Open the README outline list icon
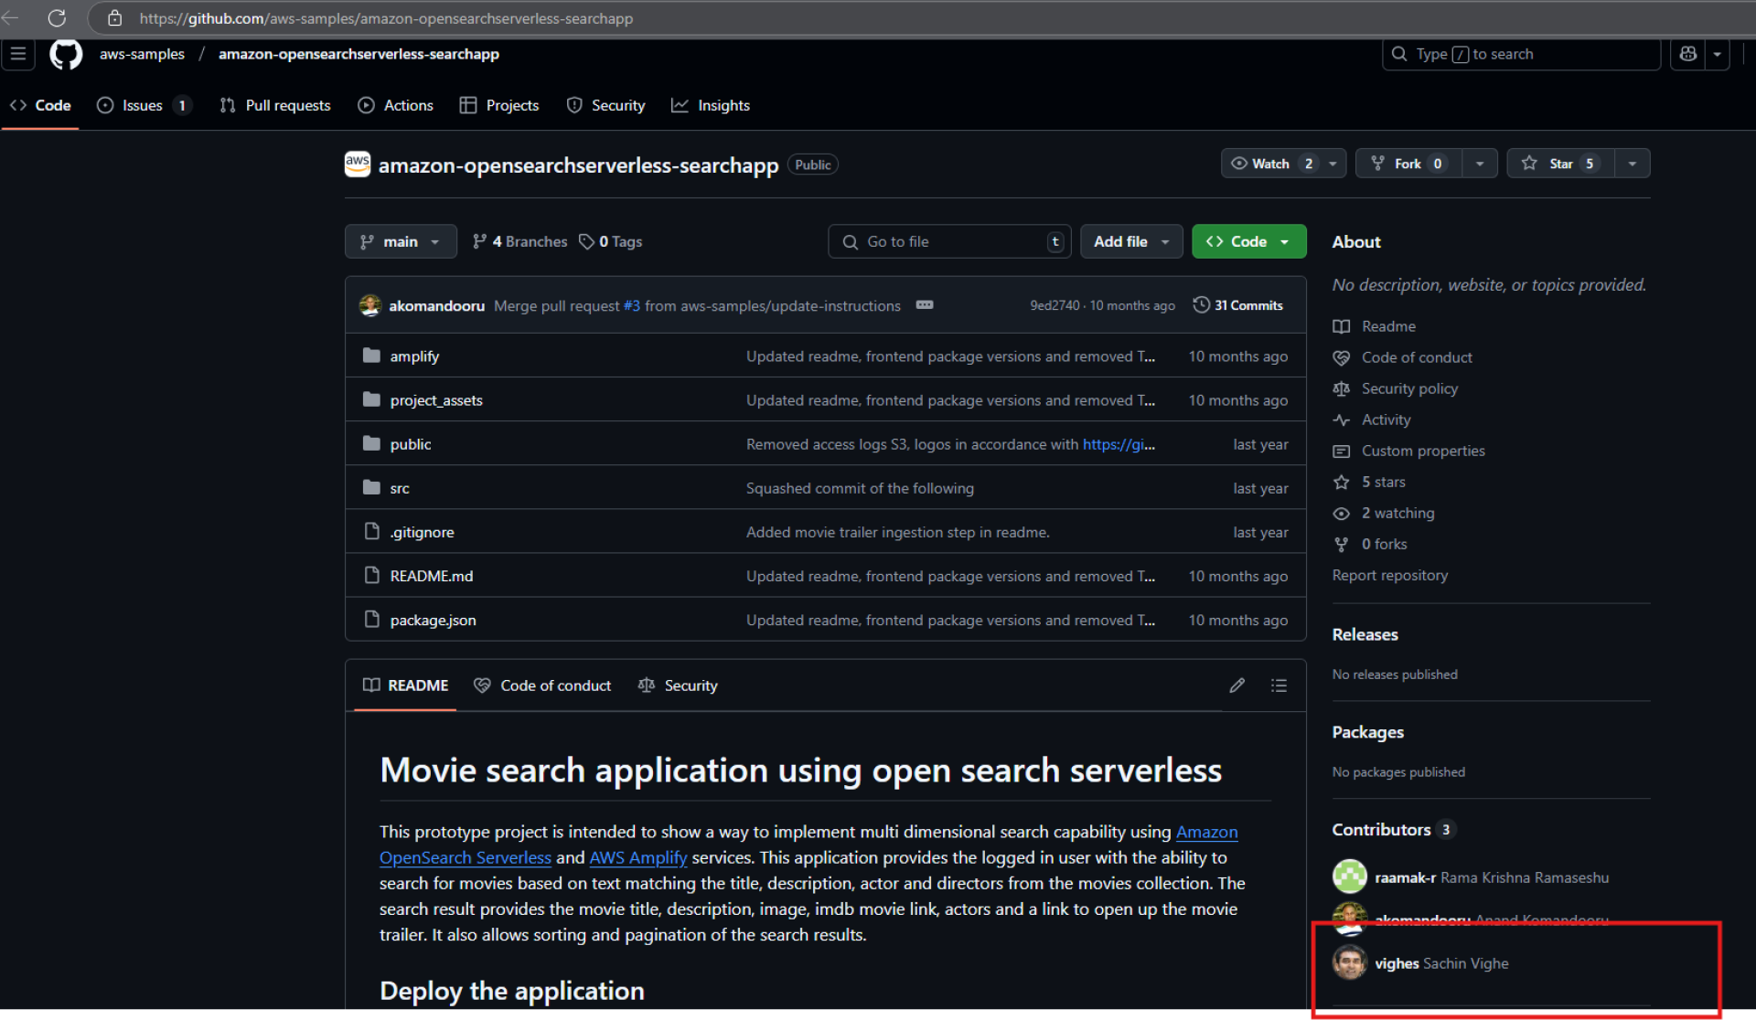The height and width of the screenshot is (1020, 1756). [x=1279, y=685]
